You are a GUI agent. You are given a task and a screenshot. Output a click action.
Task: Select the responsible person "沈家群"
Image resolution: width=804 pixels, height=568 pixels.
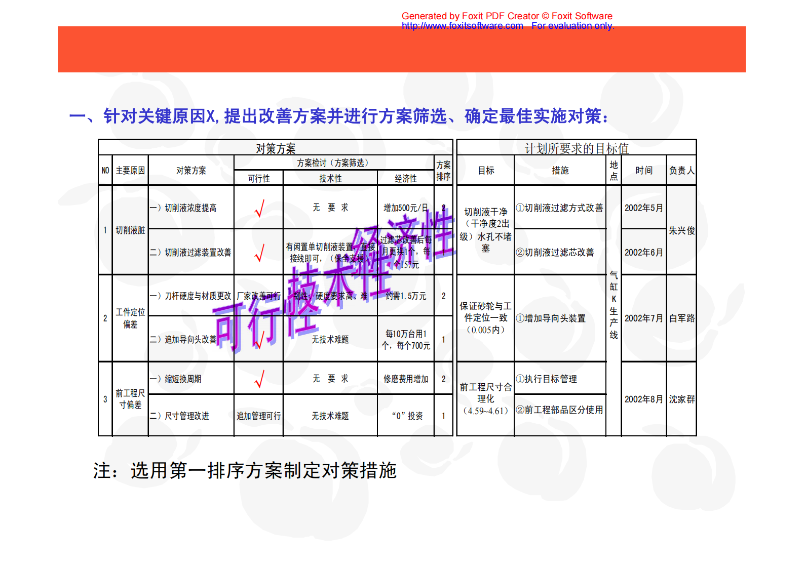tap(682, 399)
